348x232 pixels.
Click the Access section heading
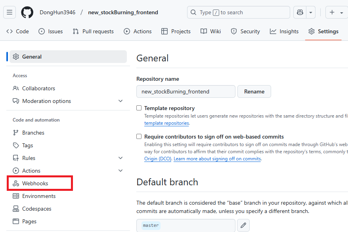click(20, 76)
